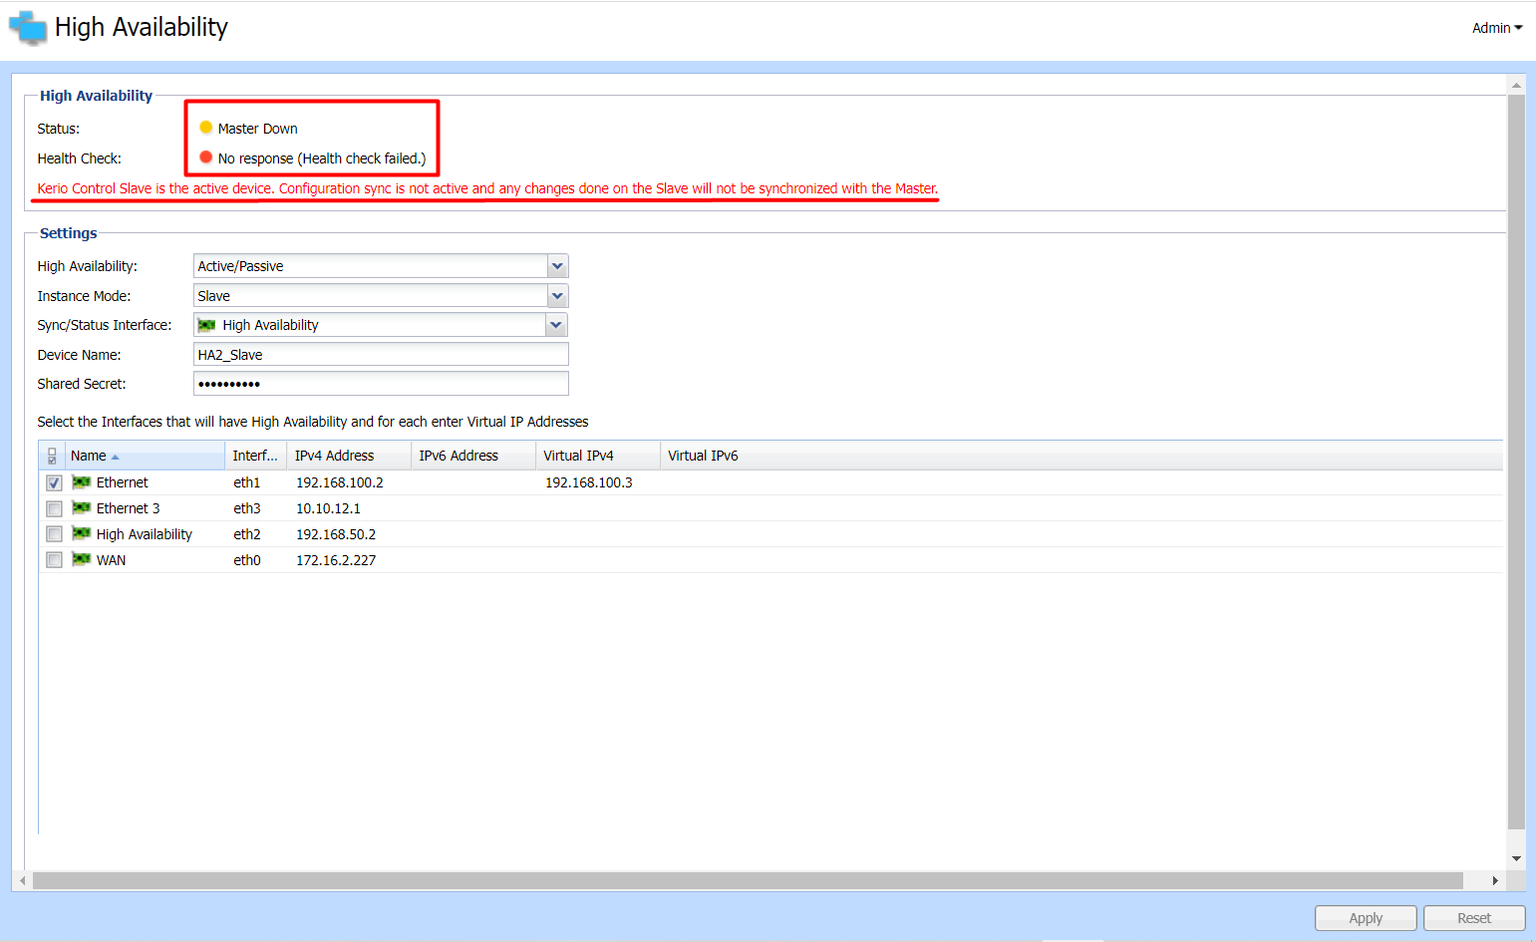1536x942 pixels.
Task: Check the High Availability interface checkbox
Action: click(54, 534)
